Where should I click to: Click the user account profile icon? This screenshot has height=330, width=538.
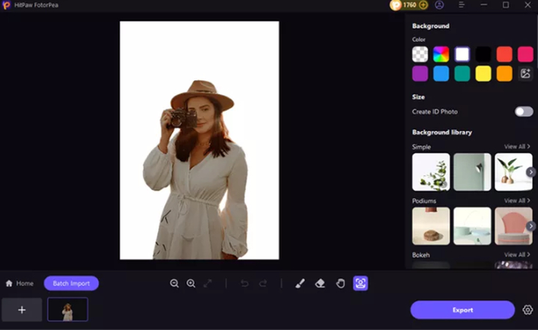tap(439, 5)
